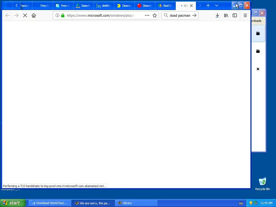Show site information icon in address bar

click(x=57, y=15)
